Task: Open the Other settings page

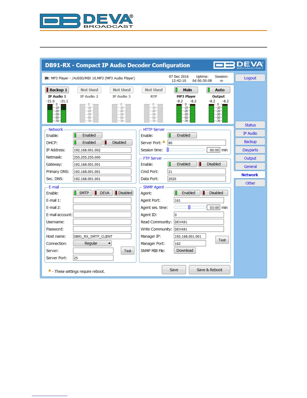Action: (250, 183)
